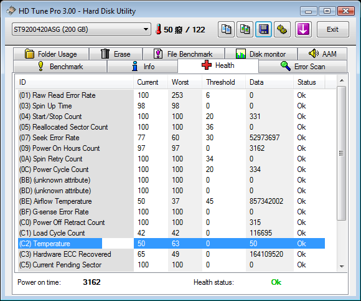Open the Disk monitor tab
The image size is (361, 301).
click(x=261, y=54)
